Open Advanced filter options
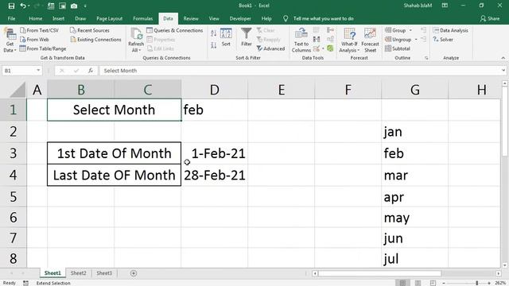 (x=270, y=48)
